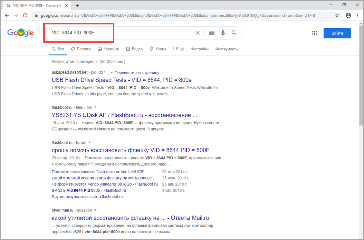Switch to the Покупки tab
Image resolution: width=364 pixels, height=240 pixels.
(x=81, y=49)
